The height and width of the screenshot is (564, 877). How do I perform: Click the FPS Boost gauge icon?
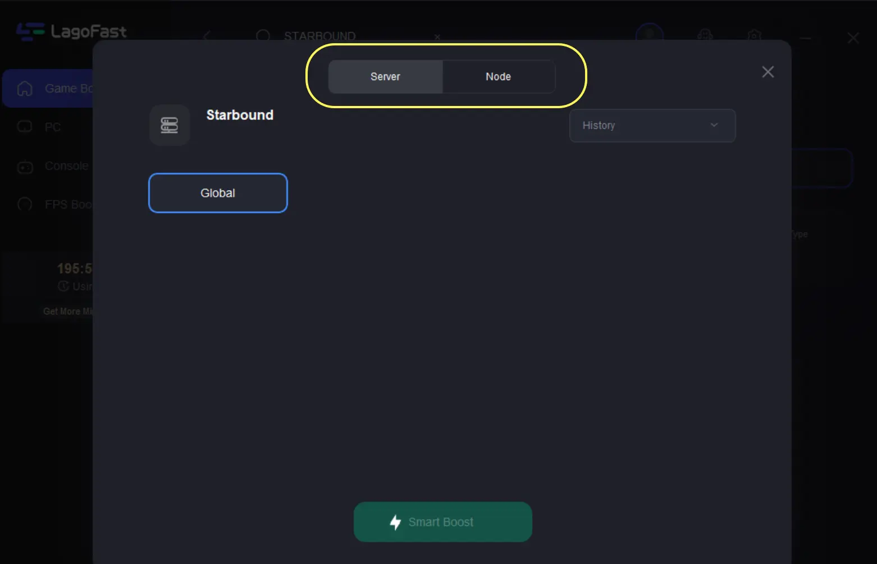pyautogui.click(x=25, y=205)
